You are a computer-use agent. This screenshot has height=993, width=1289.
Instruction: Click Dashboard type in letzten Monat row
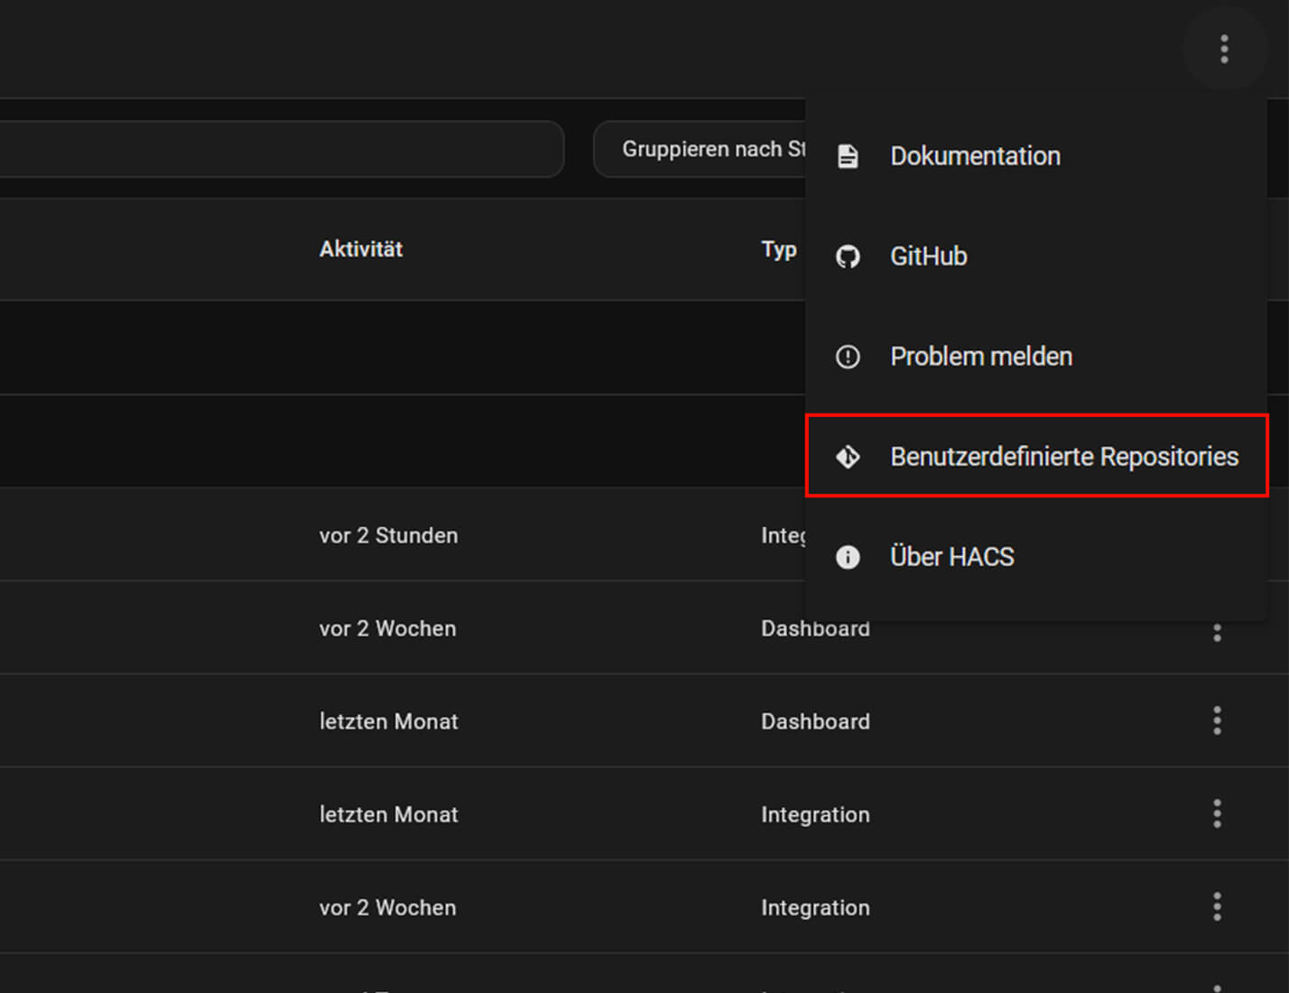coord(815,721)
